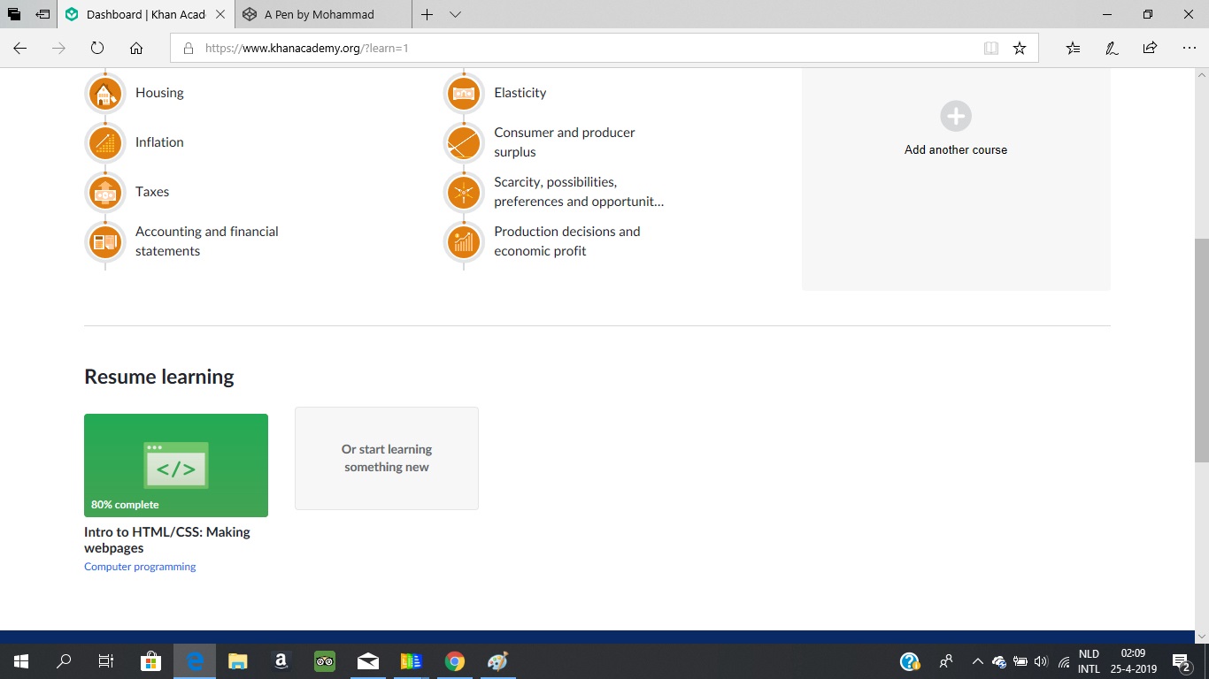Viewport: 1209px width, 679px height.
Task: Add notes with the pen icon
Action: point(1112,49)
